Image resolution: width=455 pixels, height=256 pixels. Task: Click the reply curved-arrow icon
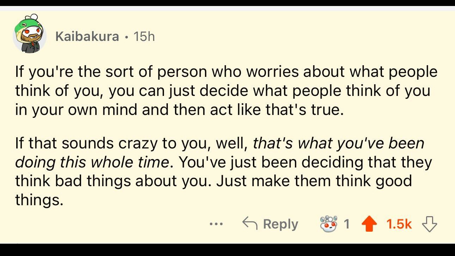[250, 223]
